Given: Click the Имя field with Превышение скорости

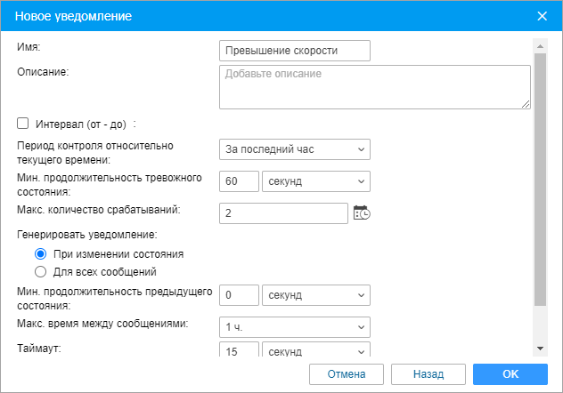Looking at the screenshot, I should point(294,51).
